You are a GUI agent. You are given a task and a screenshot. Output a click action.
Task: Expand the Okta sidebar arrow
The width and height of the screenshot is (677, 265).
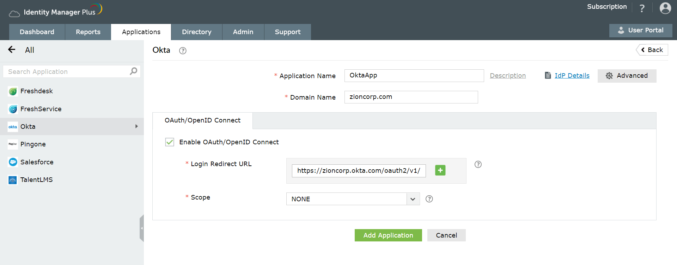tap(136, 126)
